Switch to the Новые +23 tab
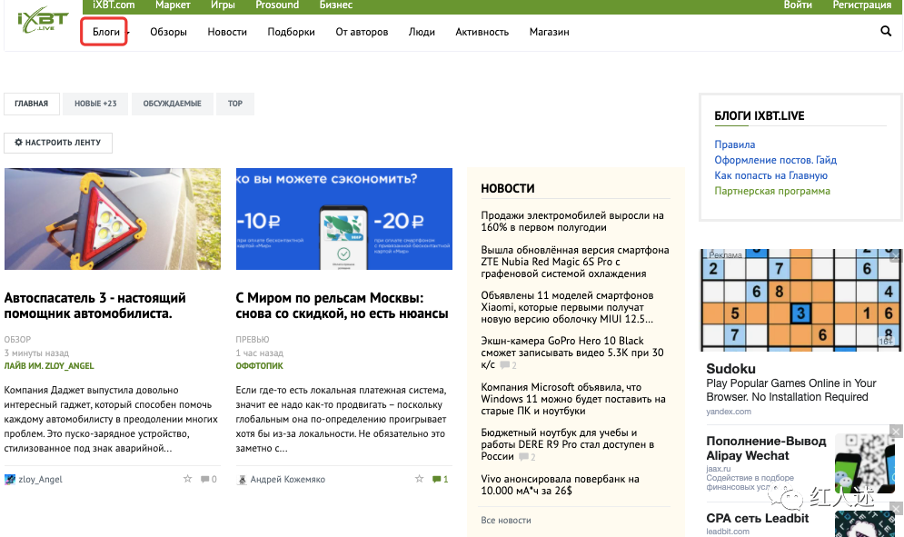Screen dimensions: 904x537 (95, 104)
